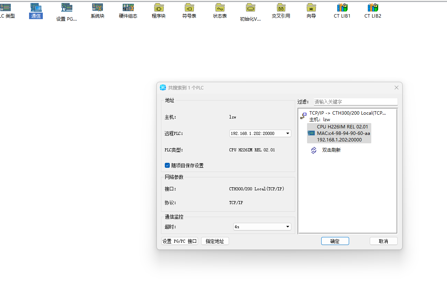Select CPU H226IM REL 02.01 entry
The height and width of the screenshot is (305, 447).
coord(342,127)
